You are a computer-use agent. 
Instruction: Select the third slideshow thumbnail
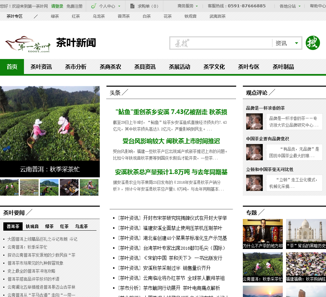click(49, 187)
